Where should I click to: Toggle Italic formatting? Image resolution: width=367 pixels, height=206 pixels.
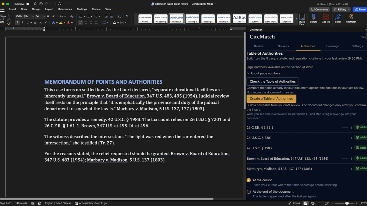coord(22,23)
